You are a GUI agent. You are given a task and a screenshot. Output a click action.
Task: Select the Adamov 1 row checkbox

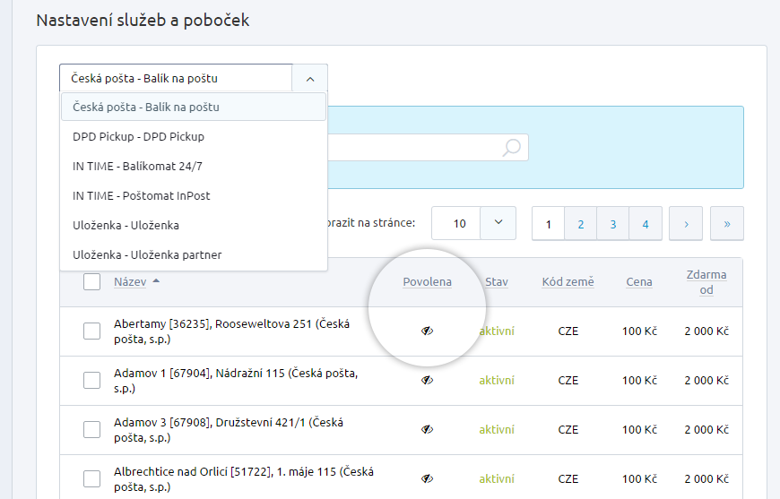[x=91, y=381]
